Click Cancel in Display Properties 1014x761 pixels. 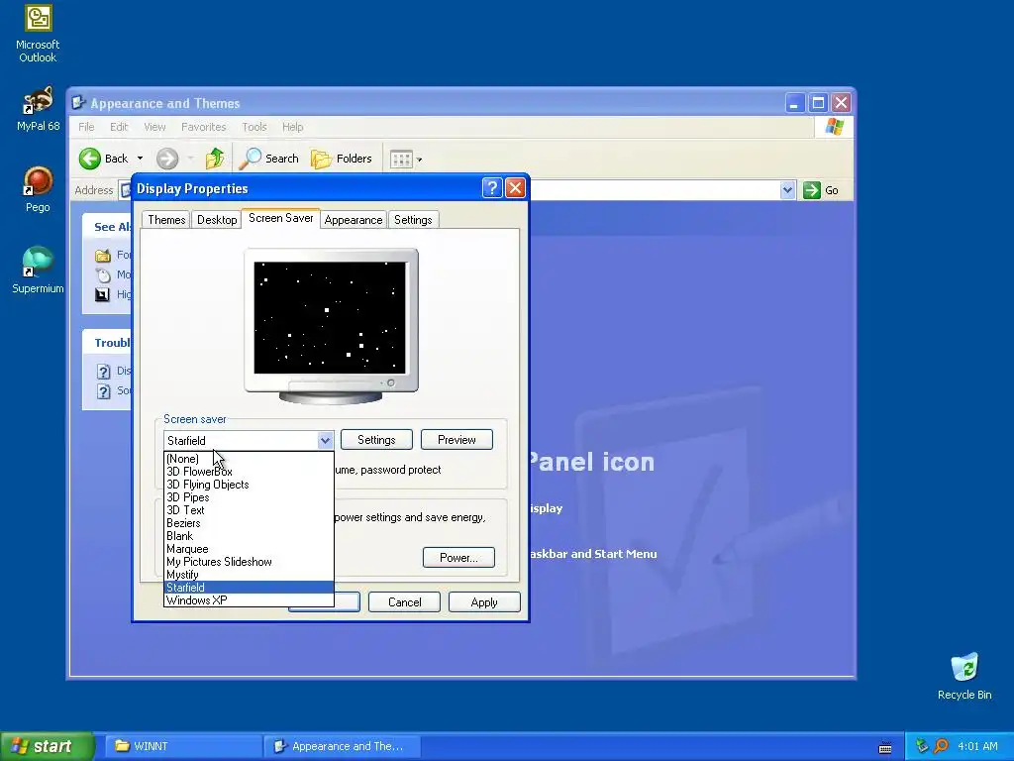tap(404, 602)
